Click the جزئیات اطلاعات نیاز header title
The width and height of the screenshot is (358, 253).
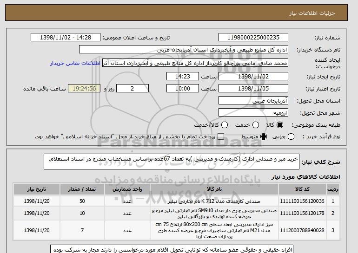(x=312, y=13)
